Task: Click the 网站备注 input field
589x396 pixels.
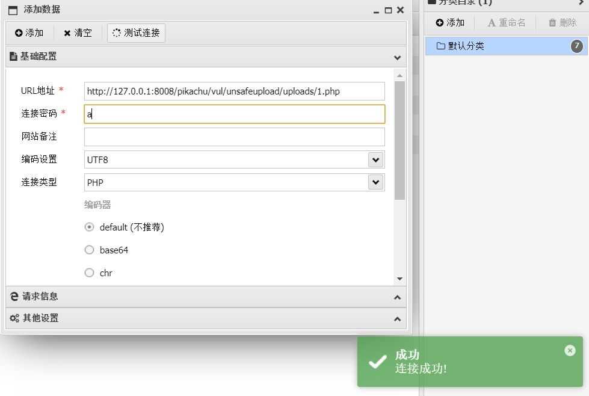Action: [235, 137]
